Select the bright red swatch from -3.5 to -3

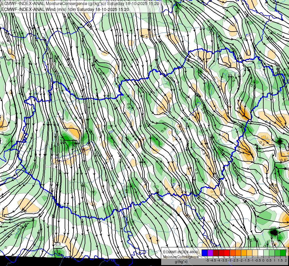(x=227, y=253)
